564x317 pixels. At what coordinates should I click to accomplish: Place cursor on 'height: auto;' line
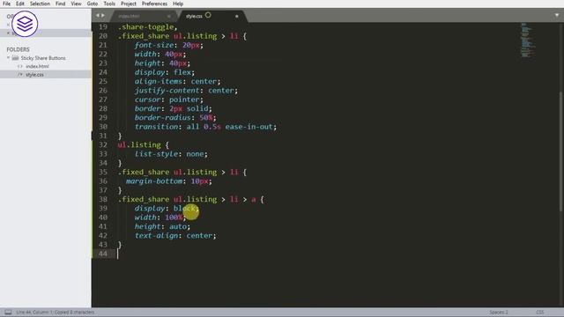(162, 226)
